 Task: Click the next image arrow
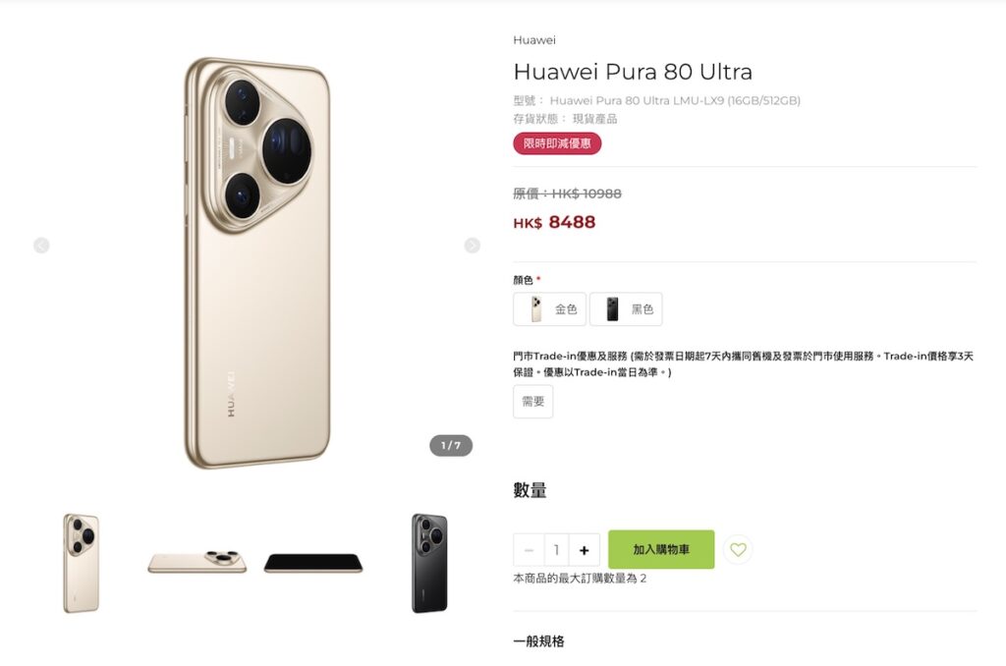pos(473,246)
